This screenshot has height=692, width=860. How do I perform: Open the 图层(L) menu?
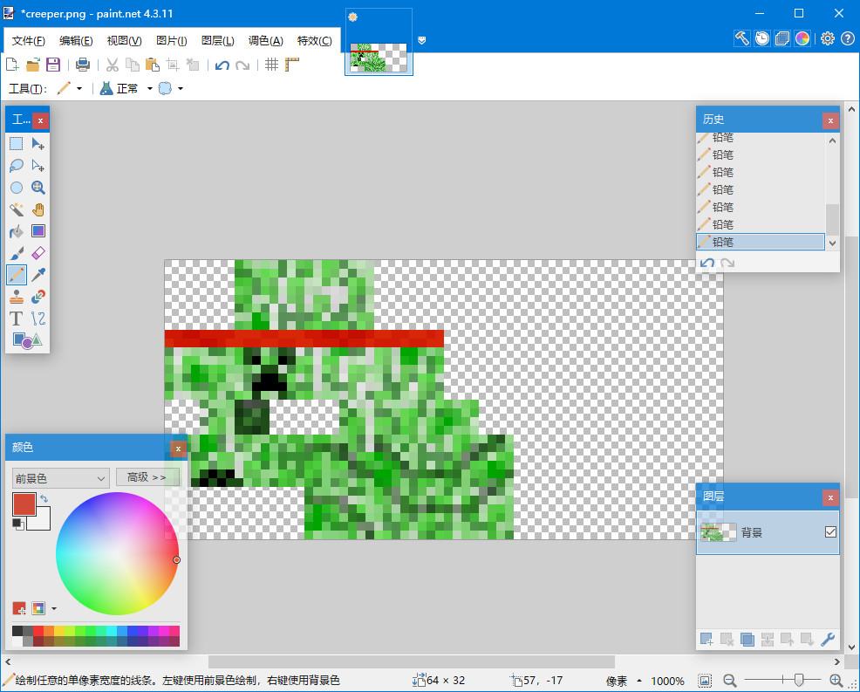coord(218,41)
